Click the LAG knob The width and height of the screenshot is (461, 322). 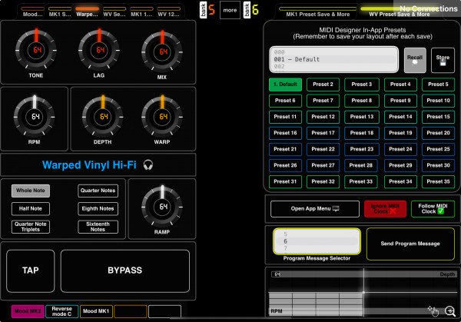click(x=99, y=50)
